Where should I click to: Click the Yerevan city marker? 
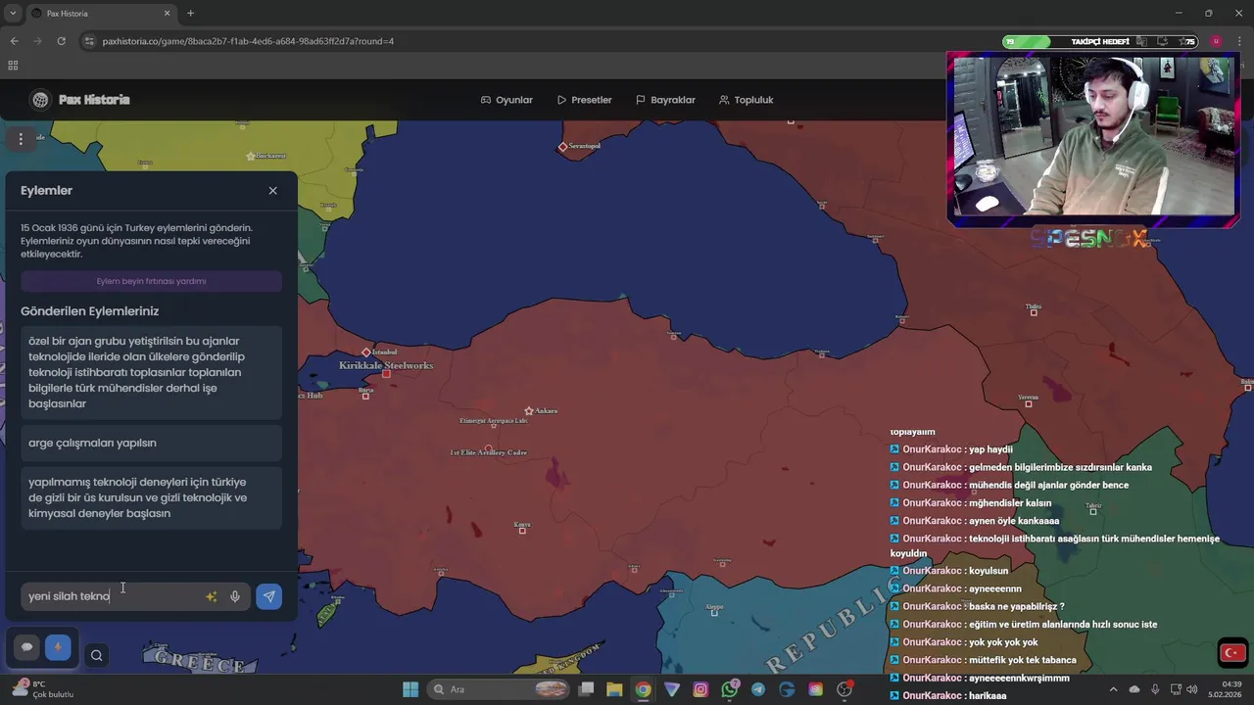point(1028,402)
